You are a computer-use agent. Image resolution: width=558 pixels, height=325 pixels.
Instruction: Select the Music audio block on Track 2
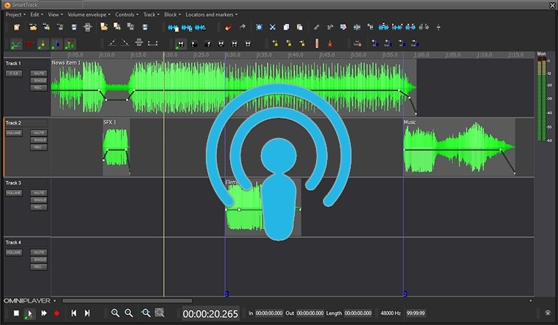click(x=459, y=147)
